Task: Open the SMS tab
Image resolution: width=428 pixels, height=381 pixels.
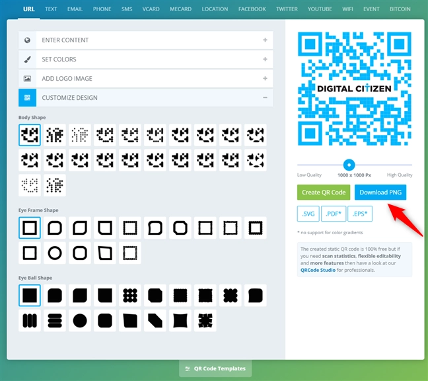Action: pyautogui.click(x=127, y=9)
